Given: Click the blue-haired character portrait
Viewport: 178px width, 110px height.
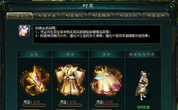Looking at the screenshot, I should coord(25,31).
